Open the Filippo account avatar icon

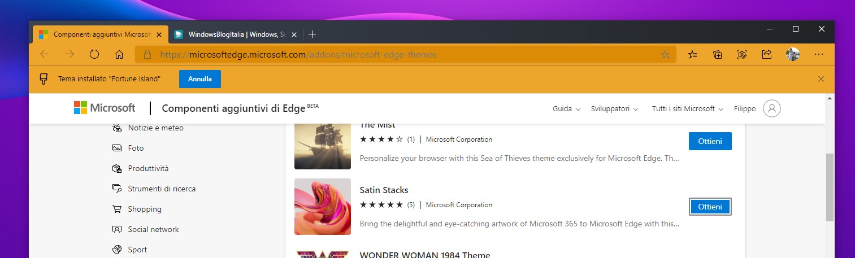[771, 108]
